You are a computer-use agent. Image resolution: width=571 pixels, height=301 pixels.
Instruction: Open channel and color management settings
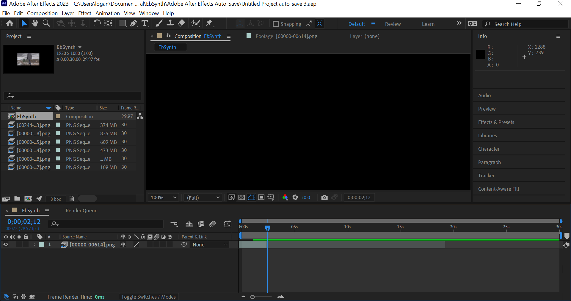[x=285, y=198]
